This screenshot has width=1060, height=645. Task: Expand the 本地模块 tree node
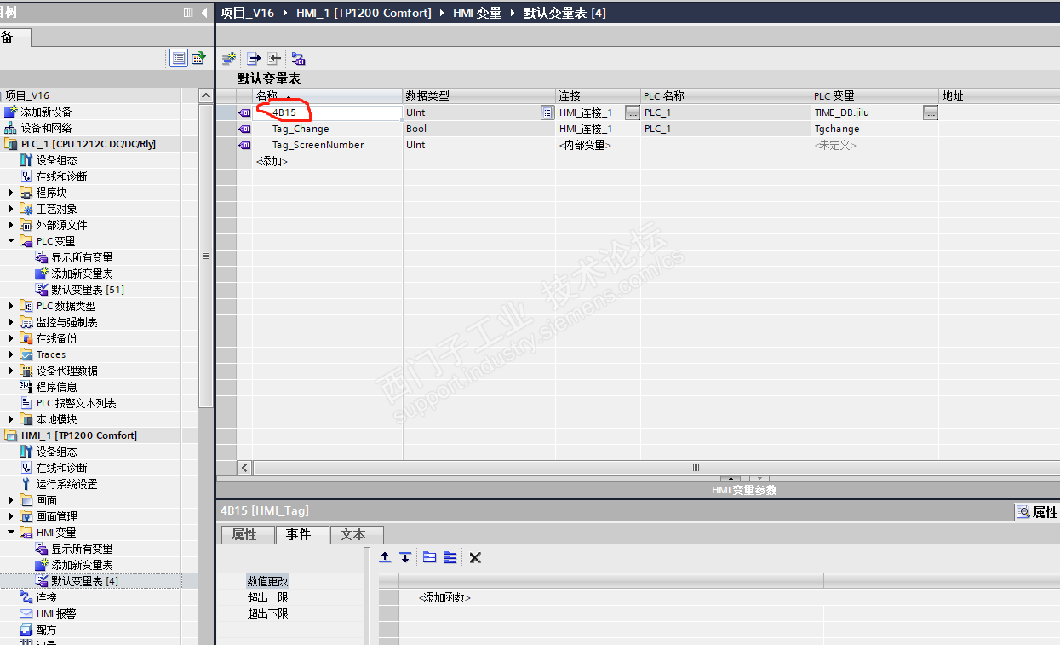pos(11,419)
